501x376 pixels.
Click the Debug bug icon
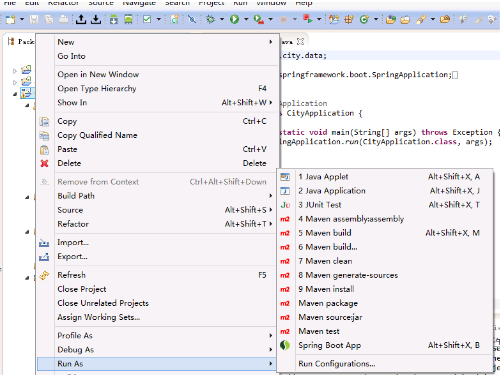[x=210, y=19]
